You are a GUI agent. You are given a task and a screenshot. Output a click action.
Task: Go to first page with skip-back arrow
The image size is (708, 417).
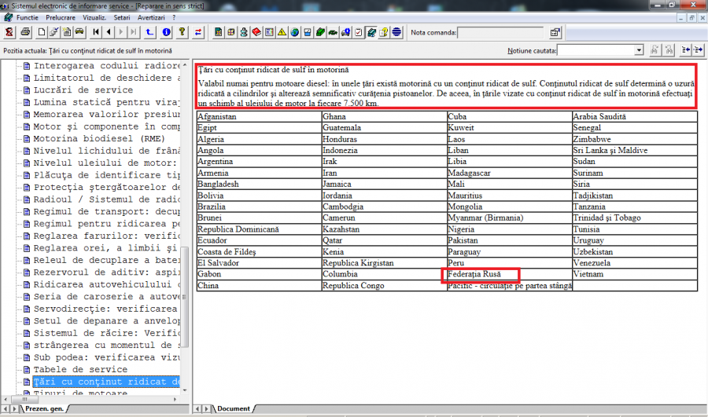click(96, 32)
